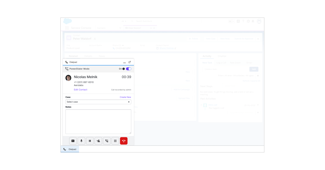Select the Log a Call subtab

[x=221, y=63]
